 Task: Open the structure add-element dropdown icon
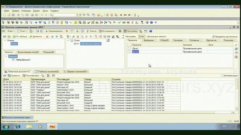[68, 37]
